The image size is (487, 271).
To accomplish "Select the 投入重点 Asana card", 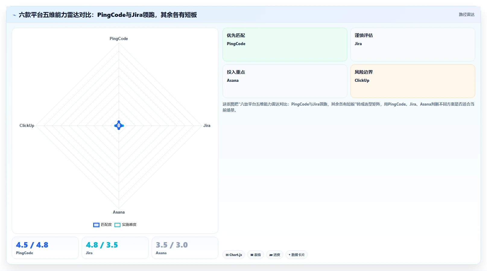I will coord(285,81).
